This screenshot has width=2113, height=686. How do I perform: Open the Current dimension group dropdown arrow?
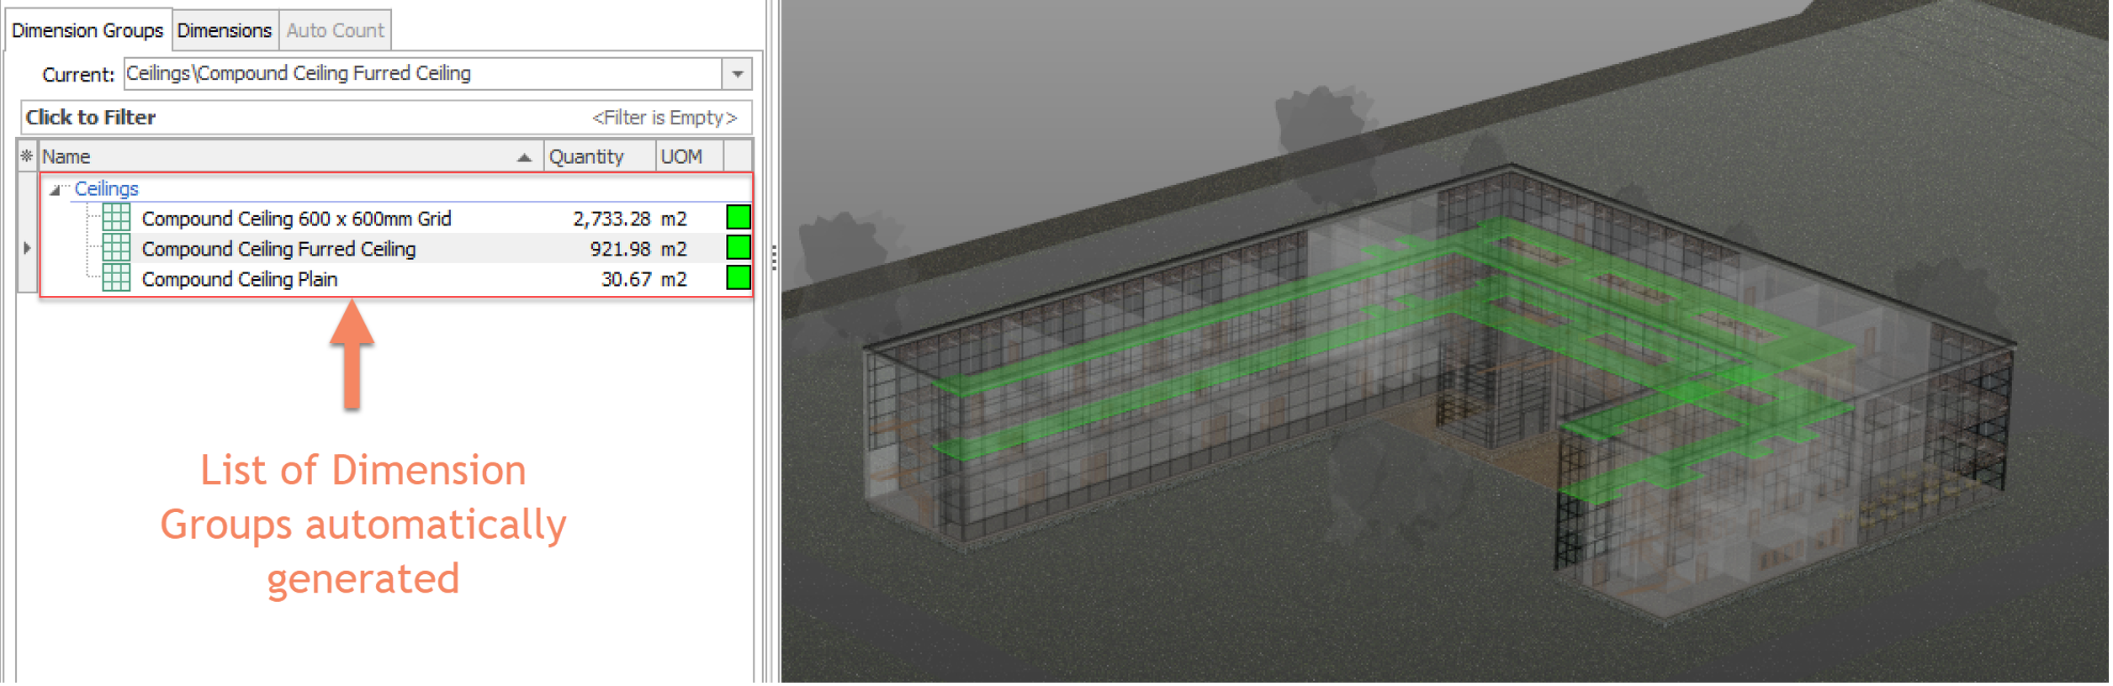[x=738, y=74]
